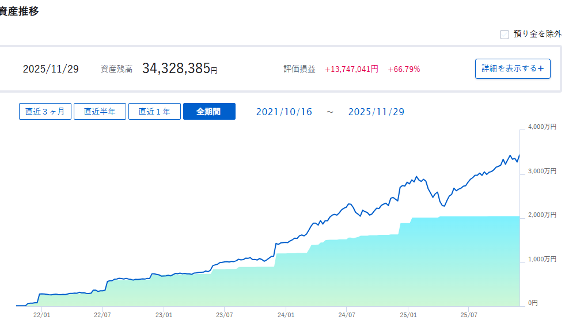Screen dimensions: 565x335
Task: Switch to the 直近3ヶ月 period
Action: click(x=45, y=112)
